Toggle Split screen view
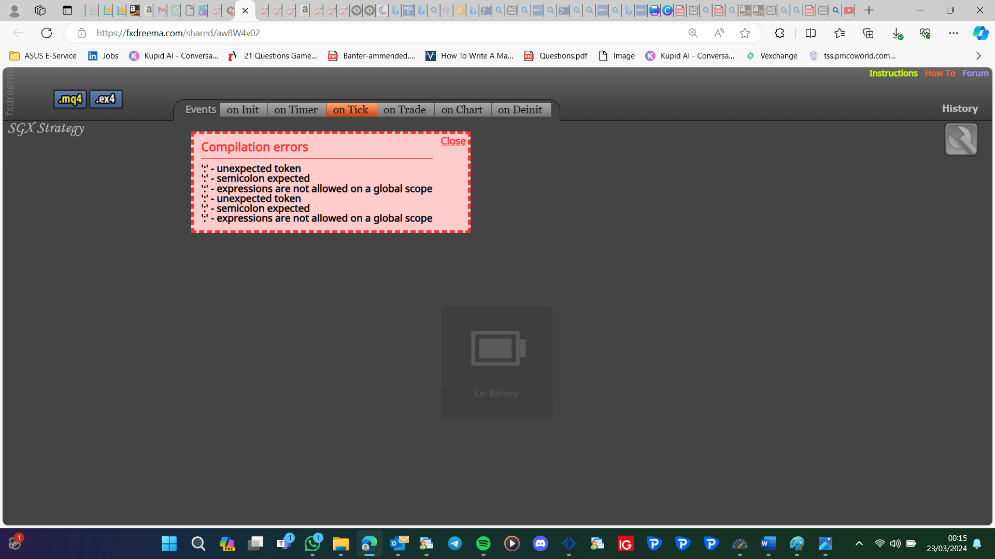Image resolution: width=995 pixels, height=559 pixels. pyautogui.click(x=811, y=33)
